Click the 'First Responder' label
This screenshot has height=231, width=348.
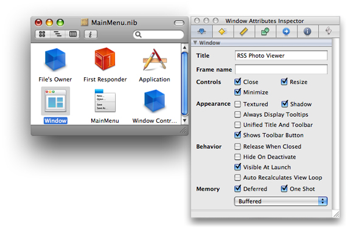(x=105, y=80)
